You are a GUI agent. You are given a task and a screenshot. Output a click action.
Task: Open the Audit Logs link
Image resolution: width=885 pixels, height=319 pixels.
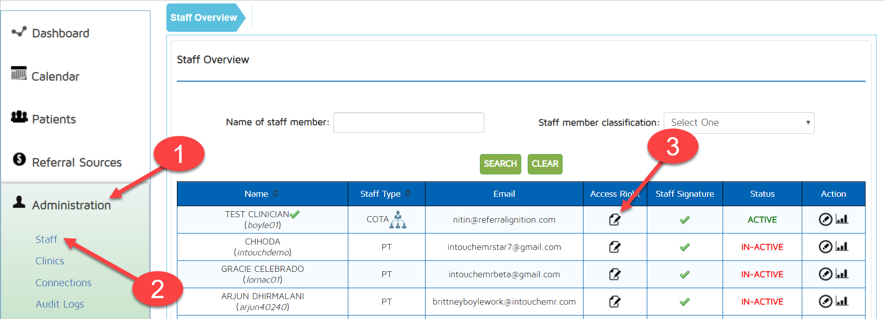[59, 304]
